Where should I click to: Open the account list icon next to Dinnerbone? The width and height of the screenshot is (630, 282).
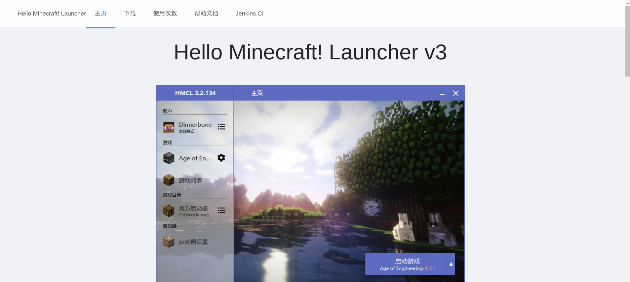(221, 127)
